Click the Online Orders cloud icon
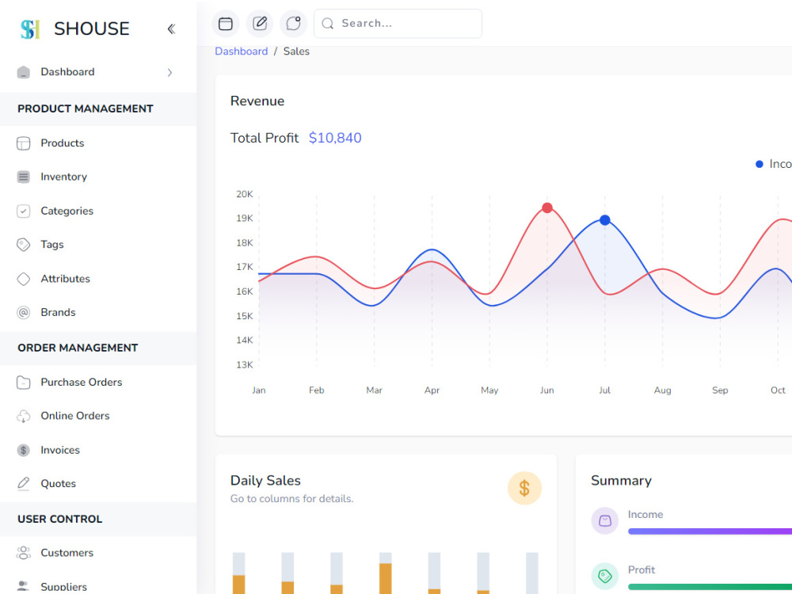Viewport: 792px width, 594px height. tap(23, 417)
